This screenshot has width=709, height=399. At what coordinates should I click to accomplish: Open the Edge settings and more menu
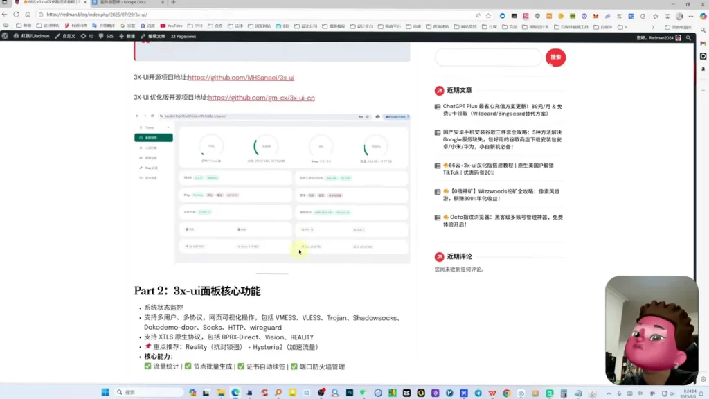(691, 16)
